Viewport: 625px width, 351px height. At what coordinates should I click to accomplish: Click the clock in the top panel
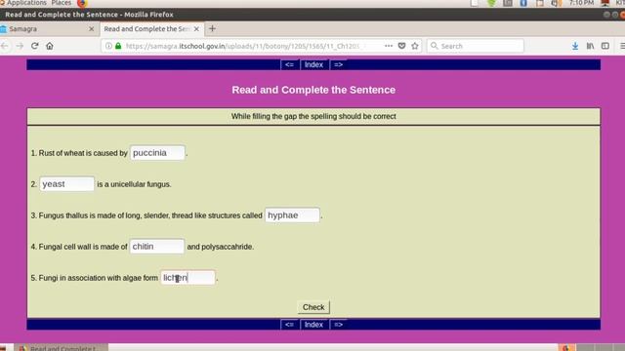[x=582, y=3]
